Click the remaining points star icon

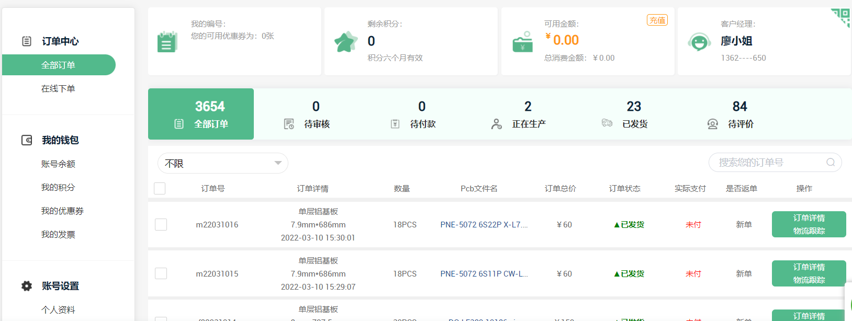pyautogui.click(x=346, y=42)
